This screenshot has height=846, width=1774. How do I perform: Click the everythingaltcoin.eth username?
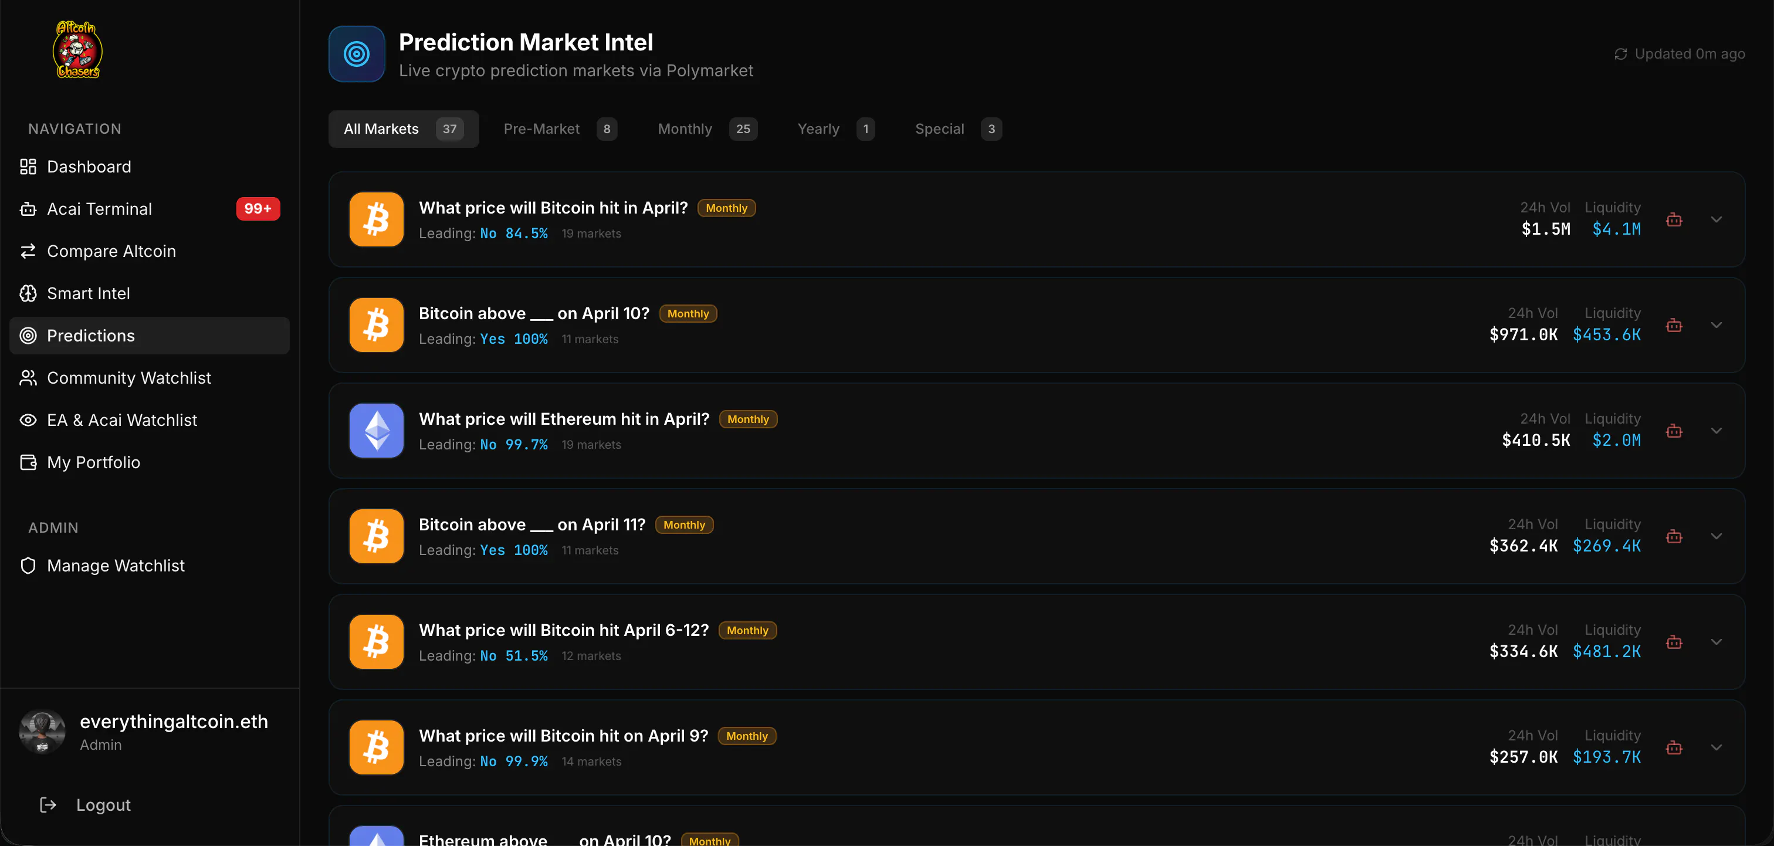(x=174, y=721)
